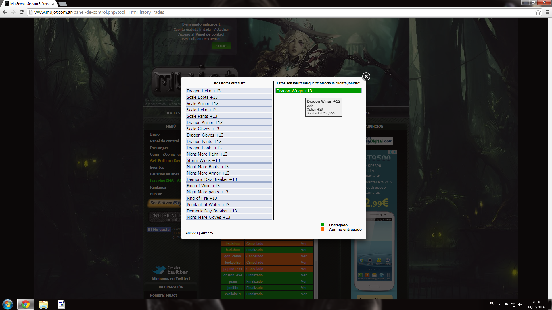The height and width of the screenshot is (310, 552).
Task: Open file explorer folder in taskbar
Action: [x=43, y=304]
